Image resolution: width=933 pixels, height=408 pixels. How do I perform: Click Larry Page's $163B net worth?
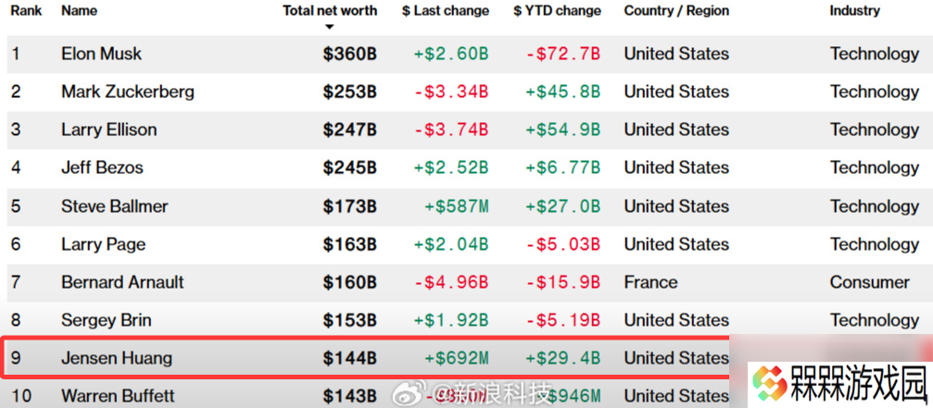[x=350, y=244]
